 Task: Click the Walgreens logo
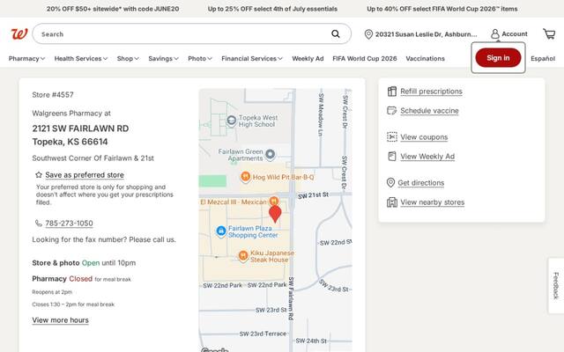click(19, 33)
